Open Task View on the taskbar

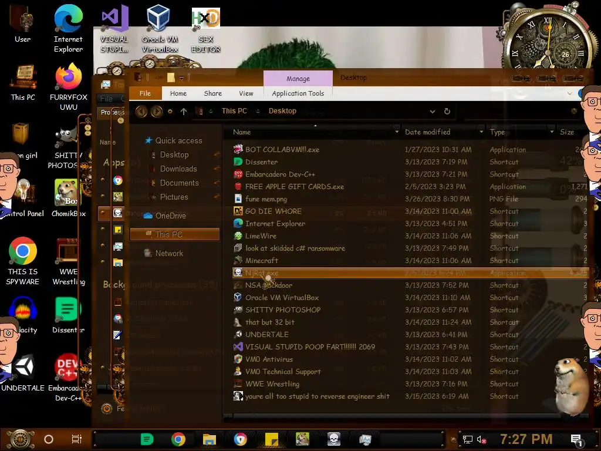pyautogui.click(x=77, y=439)
